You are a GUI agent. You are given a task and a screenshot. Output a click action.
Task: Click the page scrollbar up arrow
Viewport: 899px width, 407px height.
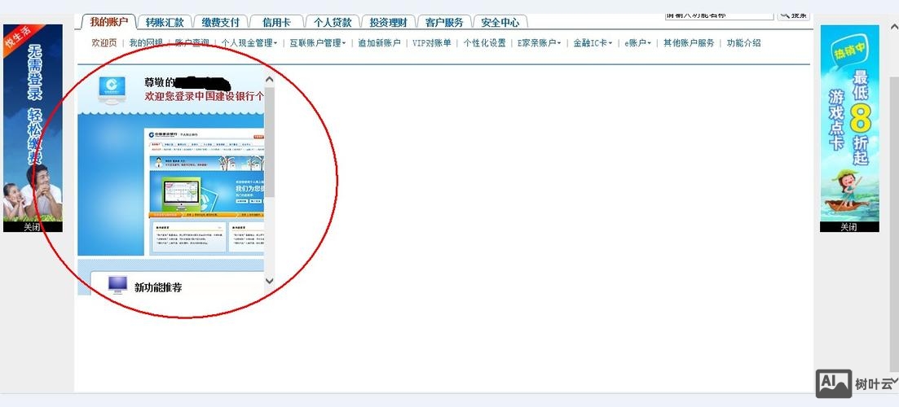click(x=894, y=26)
